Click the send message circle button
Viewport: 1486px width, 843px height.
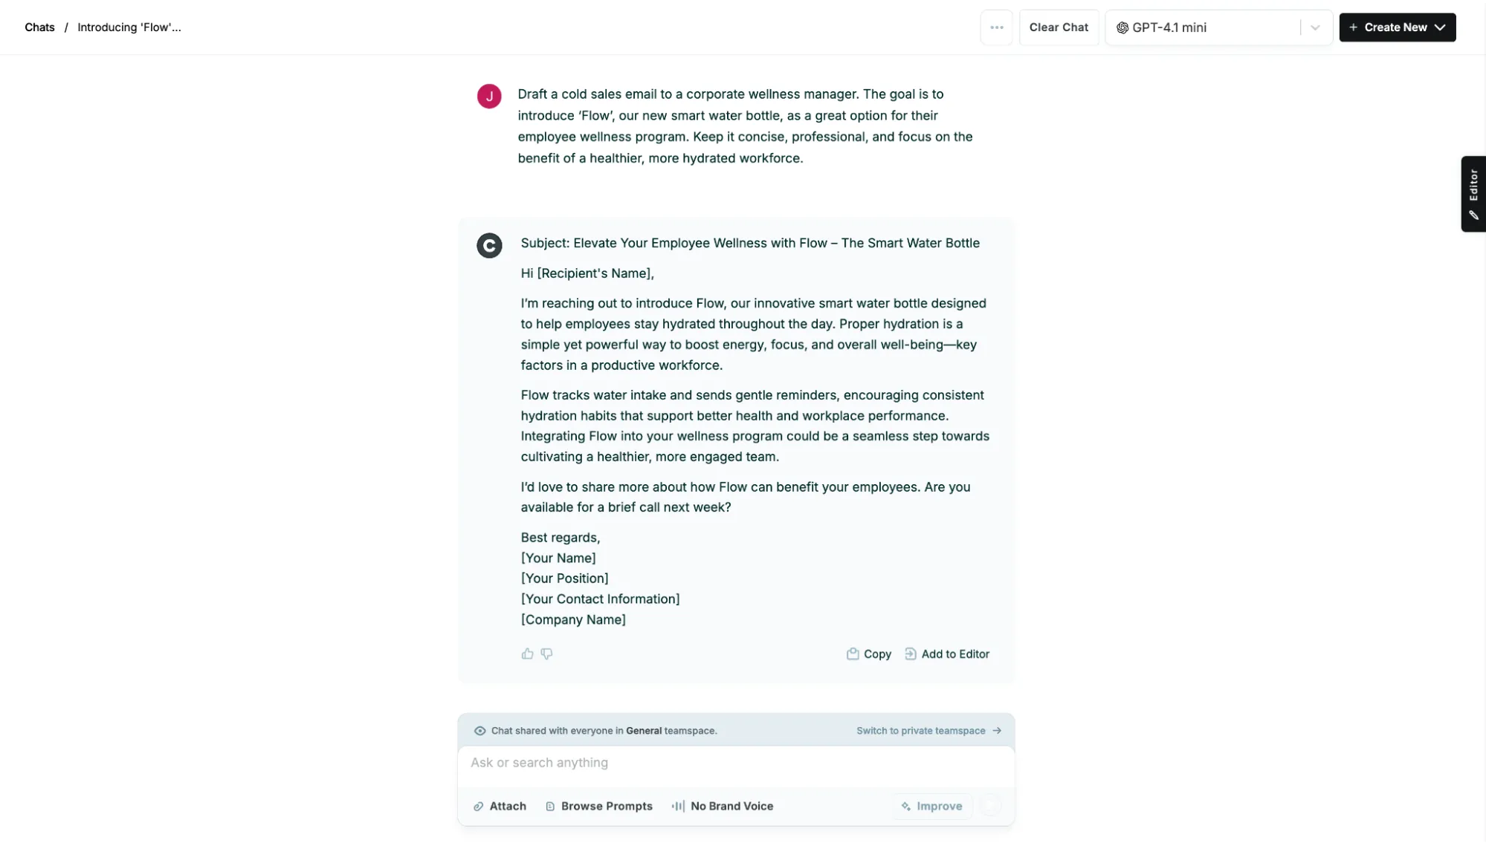click(x=990, y=807)
